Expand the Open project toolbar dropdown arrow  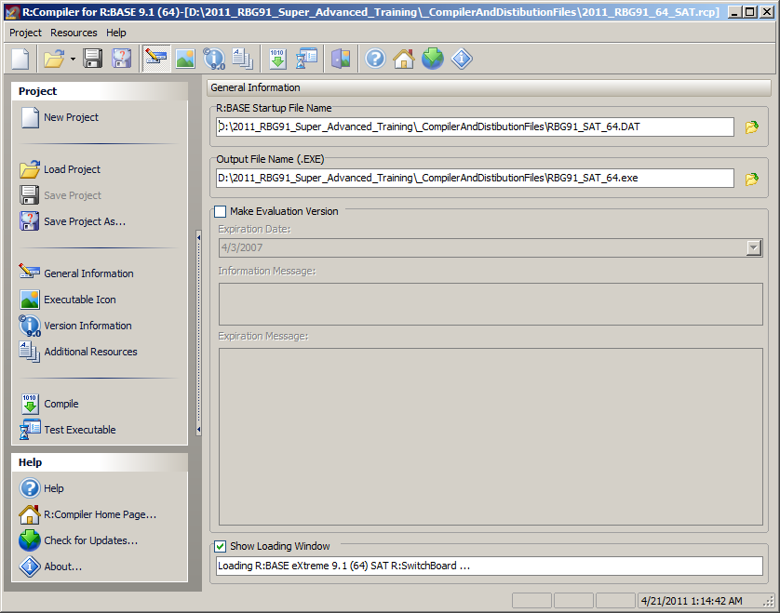[x=73, y=60]
